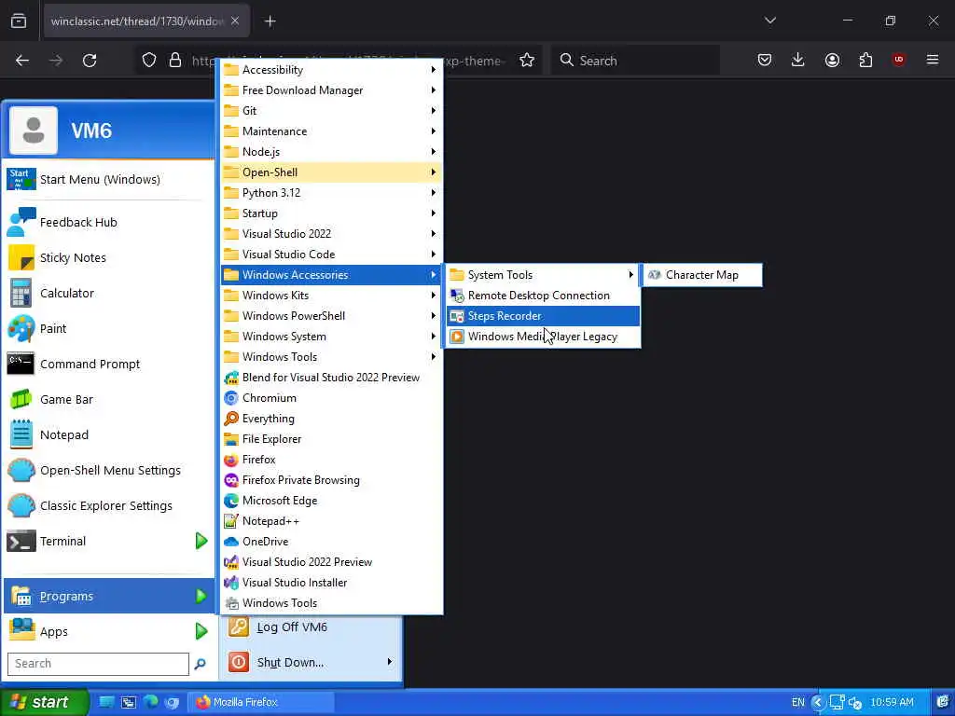Launch Chromium from the Programs list
The width and height of the screenshot is (955, 716).
(x=331, y=397)
